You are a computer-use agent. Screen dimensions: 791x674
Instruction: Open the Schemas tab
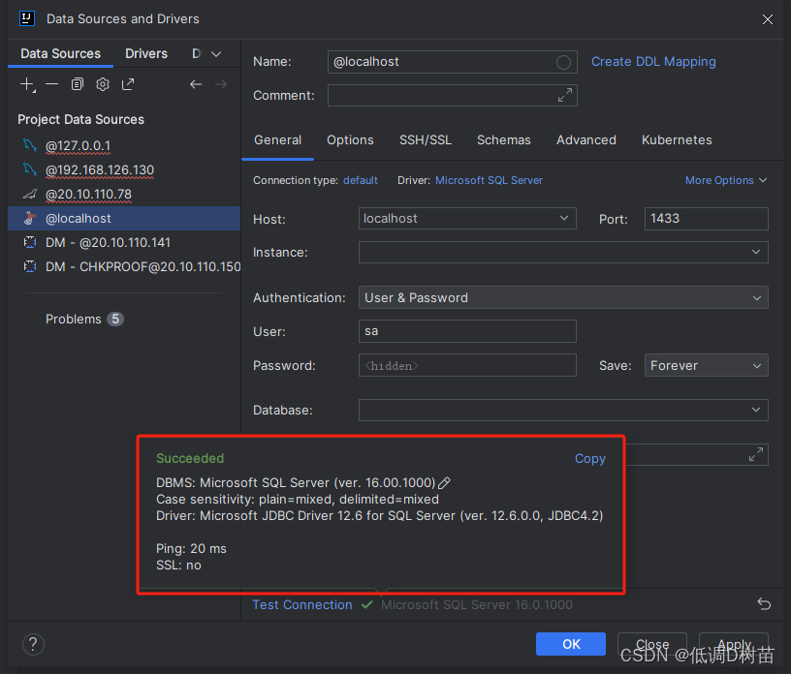click(x=503, y=140)
